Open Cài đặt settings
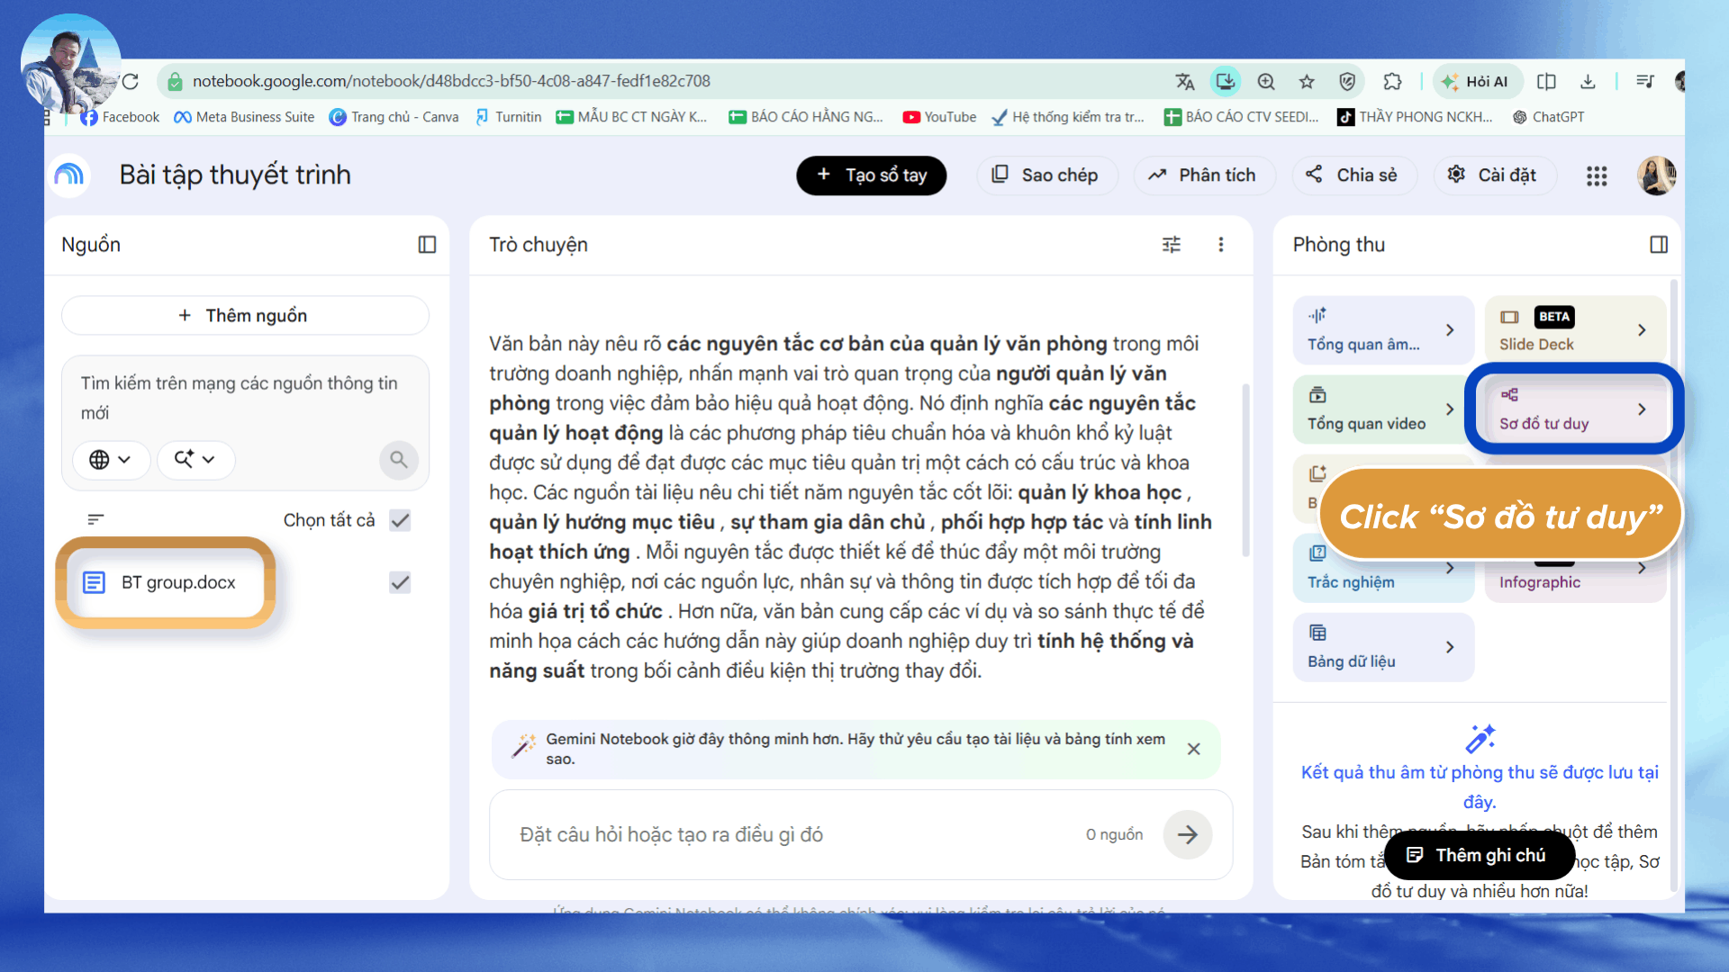 pos(1495,175)
